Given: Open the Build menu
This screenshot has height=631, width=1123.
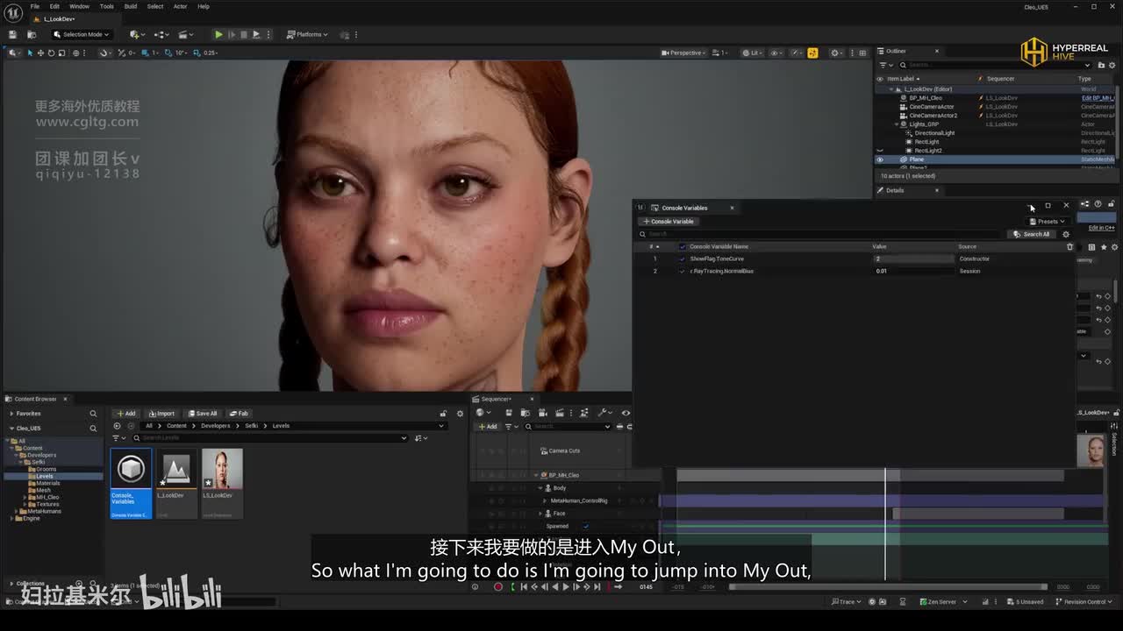Looking at the screenshot, I should coord(130,6).
